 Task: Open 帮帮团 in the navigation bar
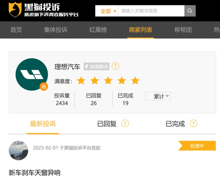pyautogui.click(x=183, y=30)
